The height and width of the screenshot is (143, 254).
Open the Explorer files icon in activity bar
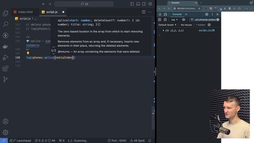[x=5, y=13]
